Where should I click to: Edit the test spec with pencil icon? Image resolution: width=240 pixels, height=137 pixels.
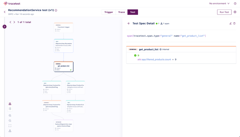(x=230, y=23)
